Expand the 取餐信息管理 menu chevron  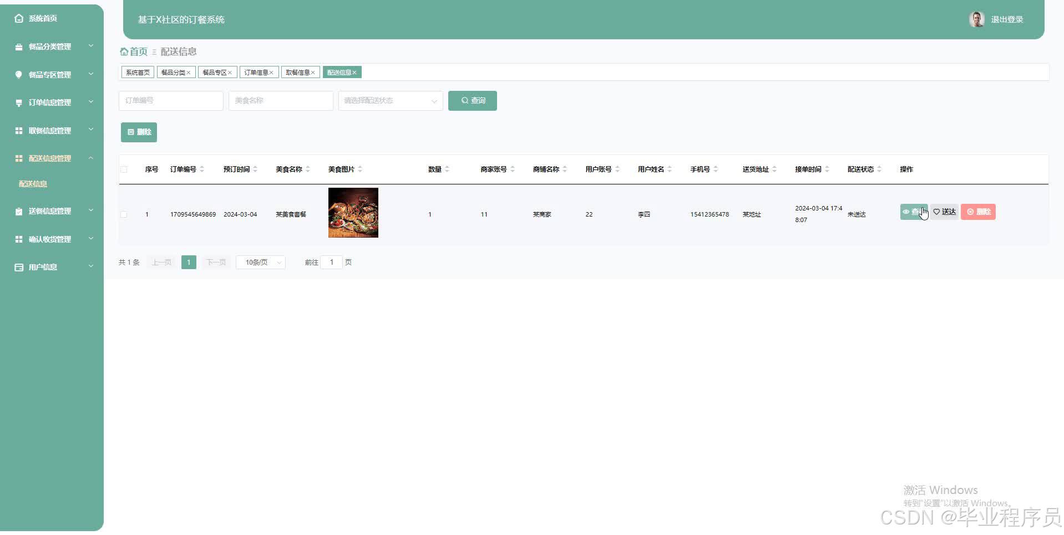[x=91, y=130]
